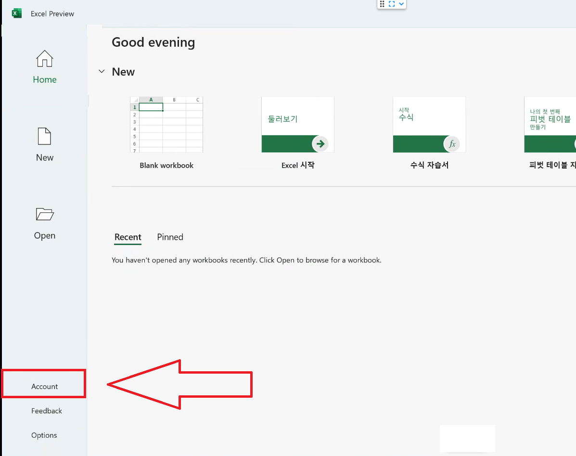Create a Blank workbook from thumbnail
Viewport: 576px width, 456px height.
tap(166, 125)
